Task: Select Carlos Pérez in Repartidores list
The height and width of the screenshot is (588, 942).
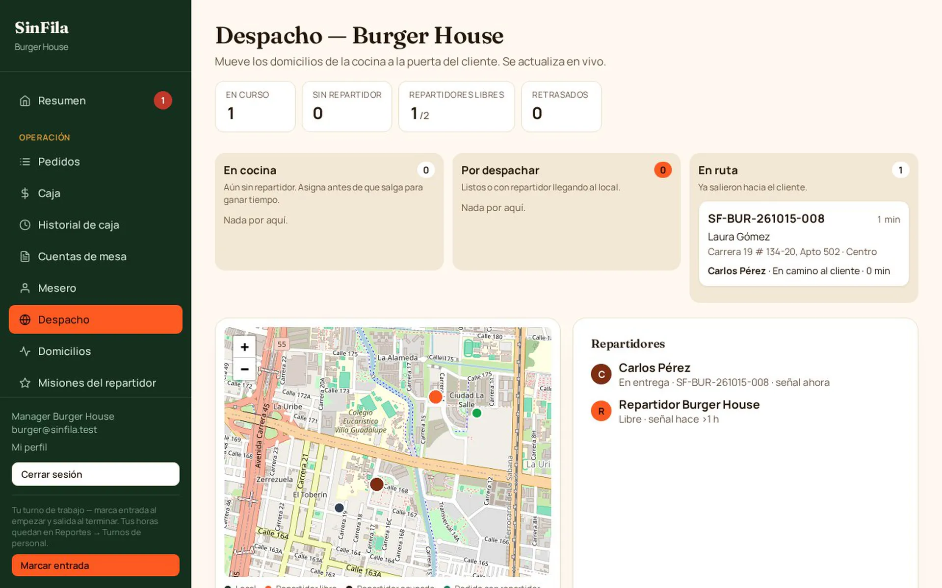Action: [654, 367]
